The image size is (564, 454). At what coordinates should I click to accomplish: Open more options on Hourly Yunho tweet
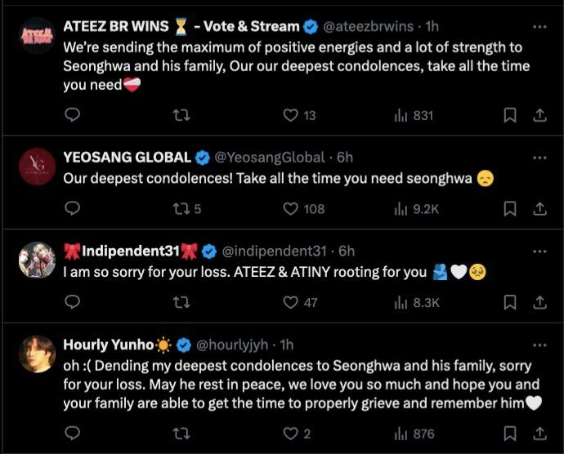coord(539,344)
